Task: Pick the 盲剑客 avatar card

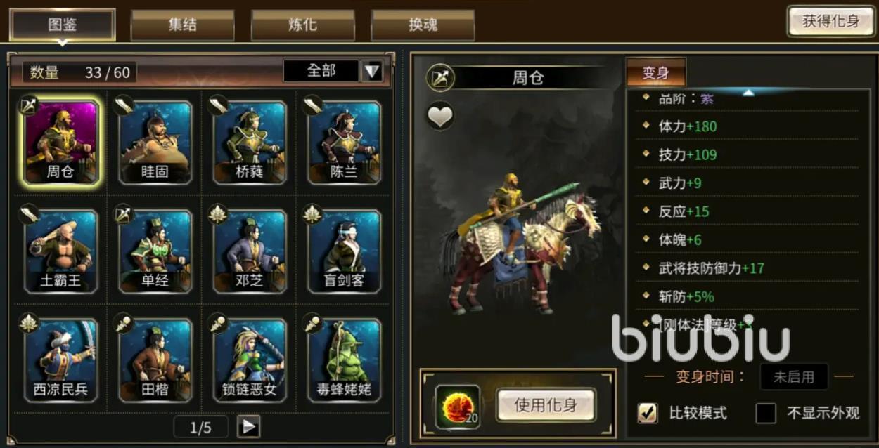Action: 344,251
